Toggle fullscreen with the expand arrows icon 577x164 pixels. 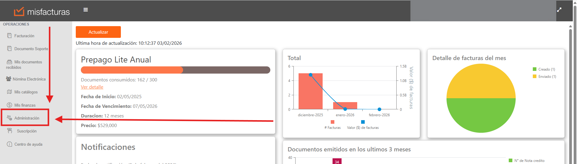(559, 10)
